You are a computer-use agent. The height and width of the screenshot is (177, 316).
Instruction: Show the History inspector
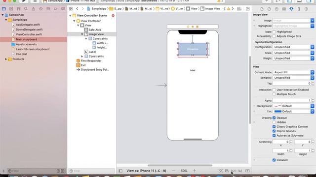tap(269, 9)
